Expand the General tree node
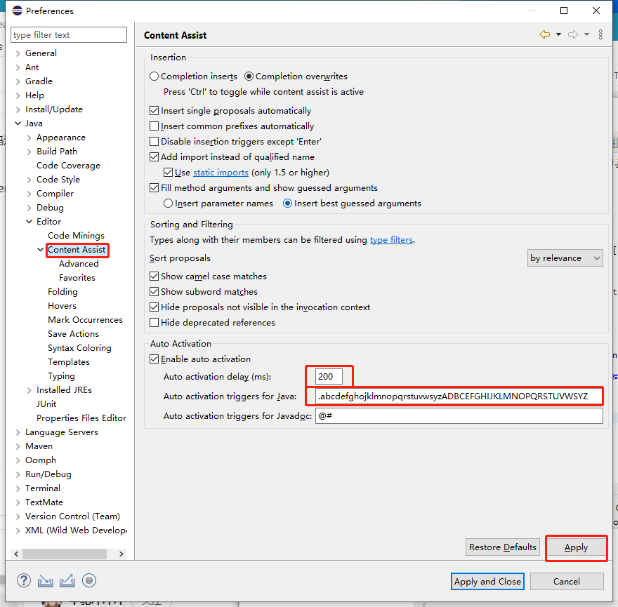The width and height of the screenshot is (618, 607). pyautogui.click(x=18, y=53)
